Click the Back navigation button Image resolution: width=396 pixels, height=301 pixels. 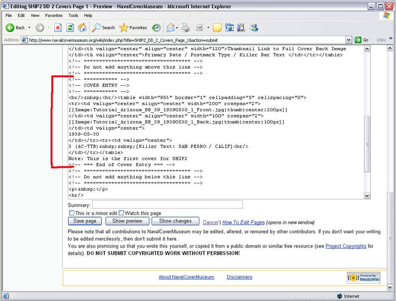click(15, 28)
